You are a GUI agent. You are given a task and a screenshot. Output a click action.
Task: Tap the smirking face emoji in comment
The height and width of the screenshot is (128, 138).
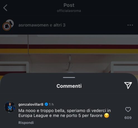(106, 115)
